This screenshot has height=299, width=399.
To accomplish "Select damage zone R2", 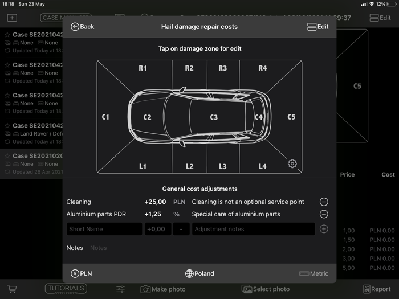I will 189,68.
